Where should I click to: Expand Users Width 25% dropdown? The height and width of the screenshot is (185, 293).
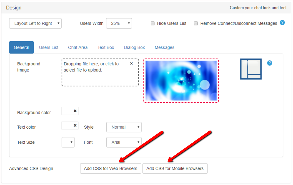coord(119,23)
